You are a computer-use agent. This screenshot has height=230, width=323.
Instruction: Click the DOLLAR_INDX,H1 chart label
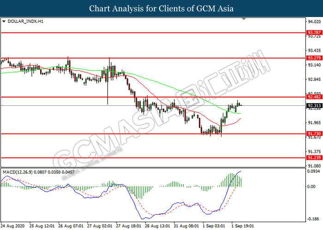(x=25, y=21)
